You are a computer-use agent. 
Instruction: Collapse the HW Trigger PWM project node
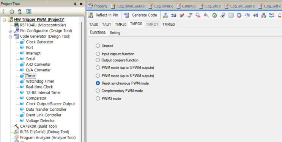pyautogui.click(x=4, y=20)
